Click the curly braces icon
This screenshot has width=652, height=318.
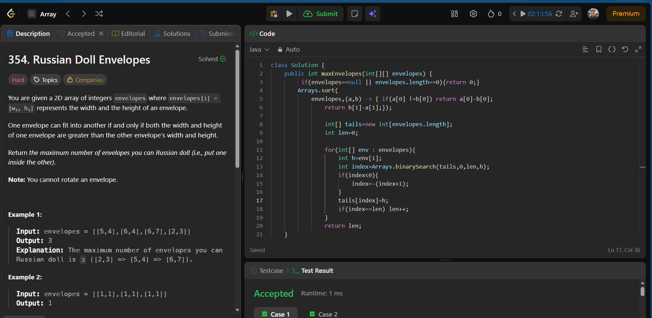[x=611, y=50]
